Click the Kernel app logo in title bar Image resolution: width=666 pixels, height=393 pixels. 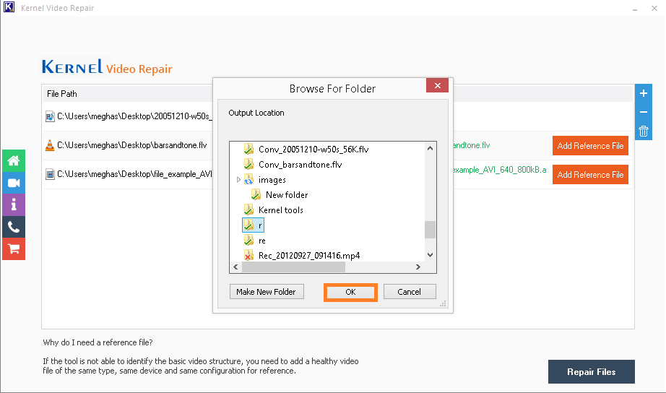[x=9, y=7]
